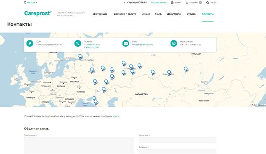Click the message textarea in feedback form
Image resolution: width=266 pixels, height=154 pixels.
tap(79, 145)
